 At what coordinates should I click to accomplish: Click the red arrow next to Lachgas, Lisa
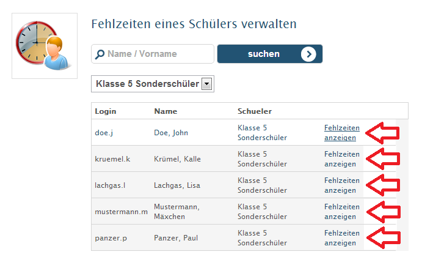[383, 185]
